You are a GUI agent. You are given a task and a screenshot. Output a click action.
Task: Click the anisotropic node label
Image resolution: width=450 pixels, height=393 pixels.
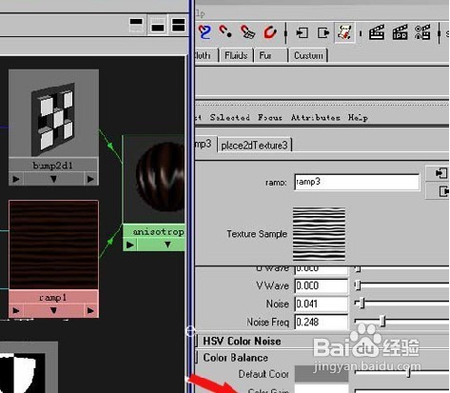(158, 232)
